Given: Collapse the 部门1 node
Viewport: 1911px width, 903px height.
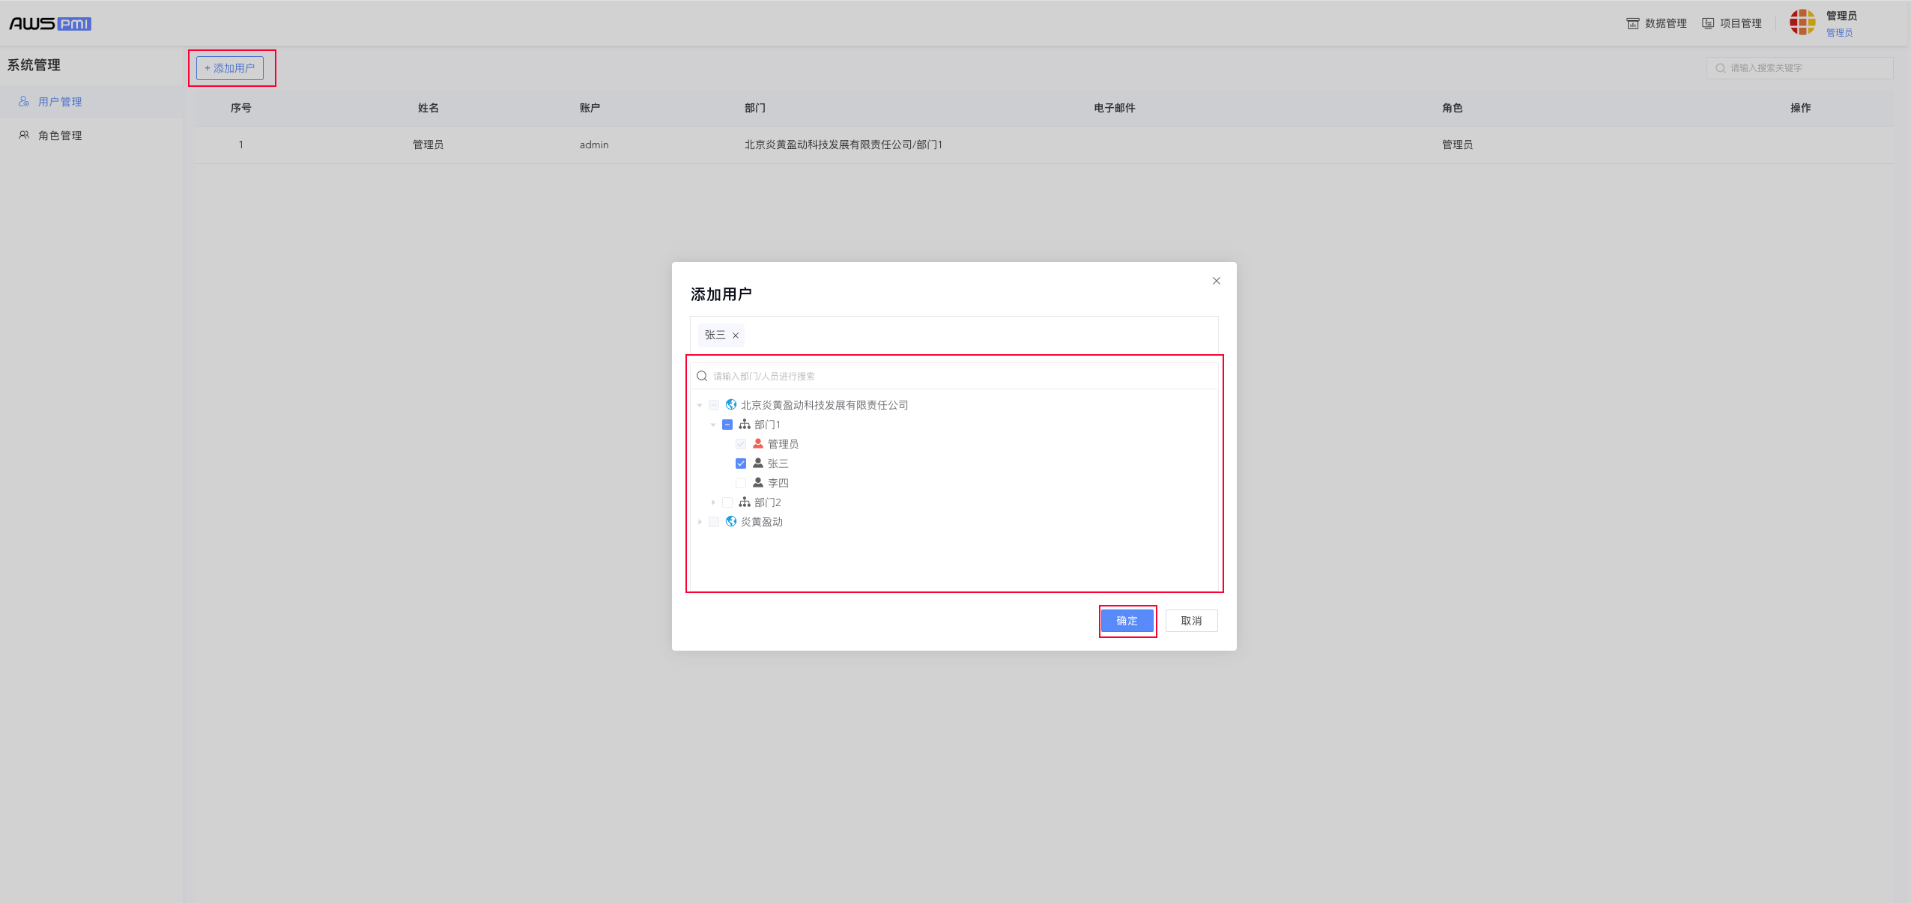Looking at the screenshot, I should coord(713,425).
